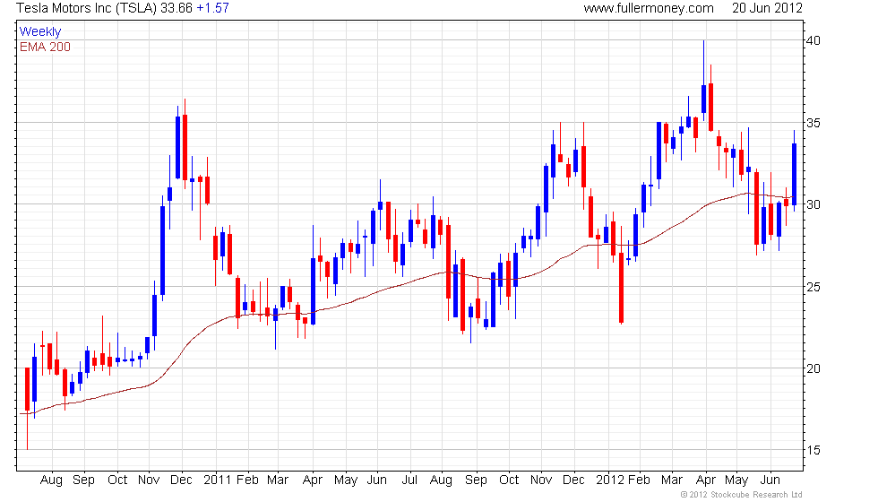This screenshot has width=878, height=502.
Task: Select the 'Weekly' timeframe label
Action: [x=39, y=32]
